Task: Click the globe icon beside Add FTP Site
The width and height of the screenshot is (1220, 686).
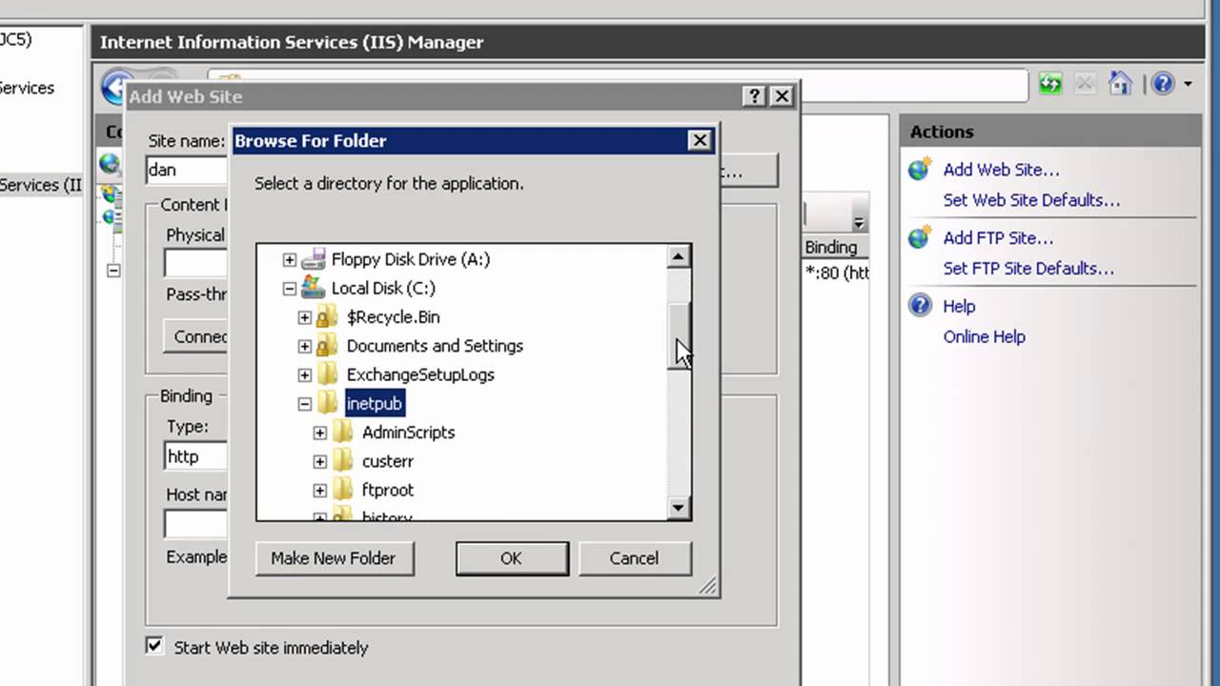Action: point(920,237)
